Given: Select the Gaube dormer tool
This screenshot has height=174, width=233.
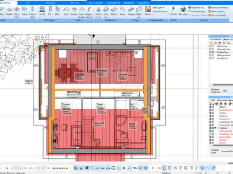Looking at the screenshot, I should coord(74,11).
